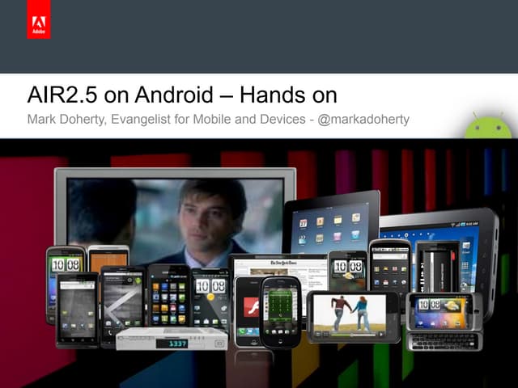
Task: Click the Droid phone with large X wallpaper
Action: (121, 305)
